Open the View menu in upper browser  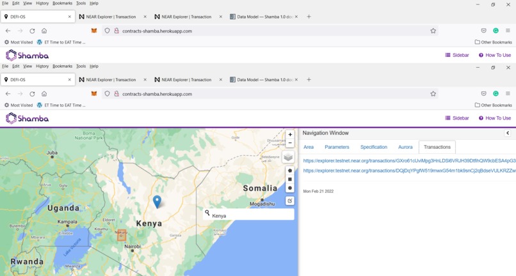[x=28, y=3]
